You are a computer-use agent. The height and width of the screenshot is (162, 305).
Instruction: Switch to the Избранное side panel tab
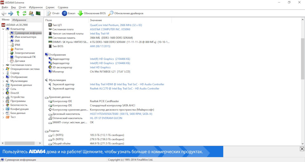[x=19, y=20]
